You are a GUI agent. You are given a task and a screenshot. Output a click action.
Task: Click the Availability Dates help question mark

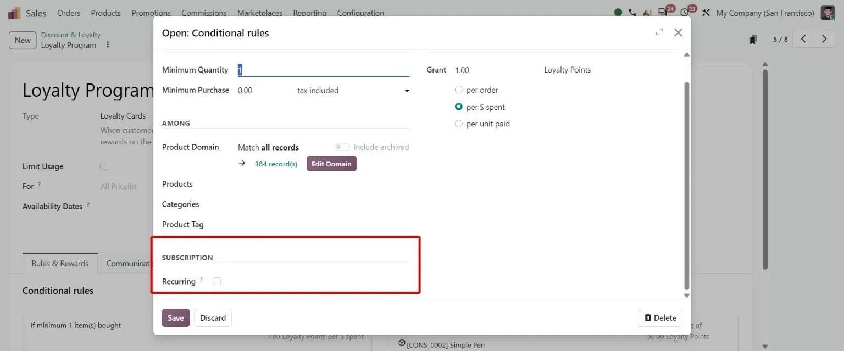[88, 205]
